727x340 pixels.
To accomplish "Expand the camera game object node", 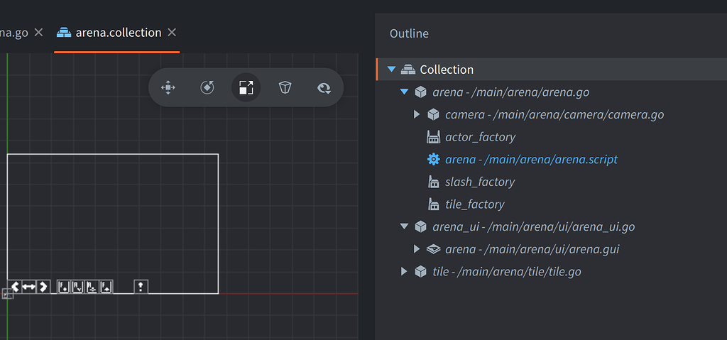I will pyautogui.click(x=417, y=114).
